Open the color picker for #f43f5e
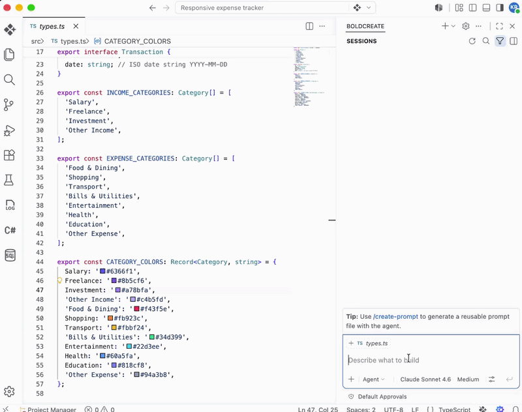Image resolution: width=522 pixels, height=412 pixels. pyautogui.click(x=136, y=309)
